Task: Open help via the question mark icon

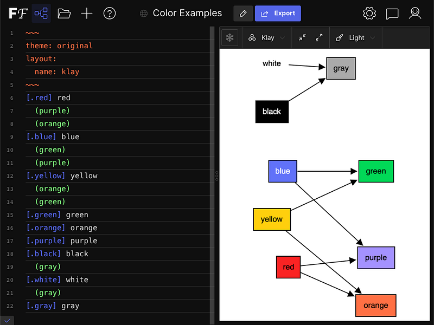Action: (x=110, y=13)
